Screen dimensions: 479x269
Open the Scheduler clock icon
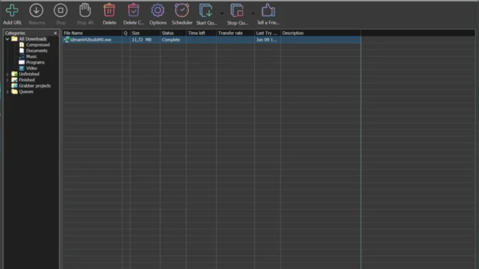pyautogui.click(x=182, y=10)
